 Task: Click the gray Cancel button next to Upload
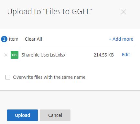[55, 115]
